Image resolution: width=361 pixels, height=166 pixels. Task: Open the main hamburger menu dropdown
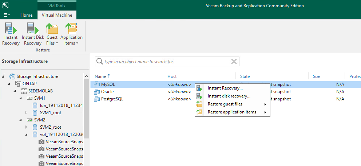(7, 15)
